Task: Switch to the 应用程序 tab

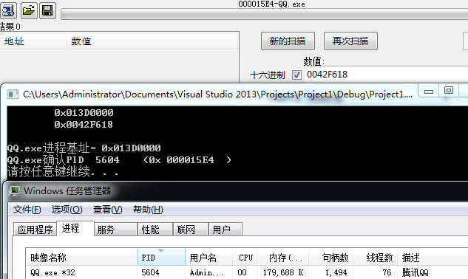Action: [35, 230]
